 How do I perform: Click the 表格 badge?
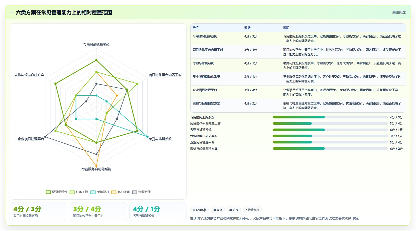click(x=218, y=210)
